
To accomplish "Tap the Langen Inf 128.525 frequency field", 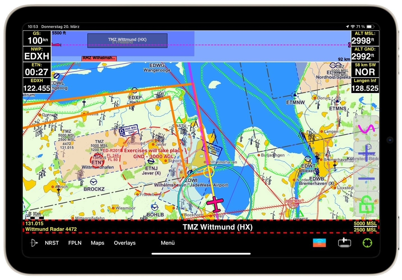I will click(x=365, y=85).
